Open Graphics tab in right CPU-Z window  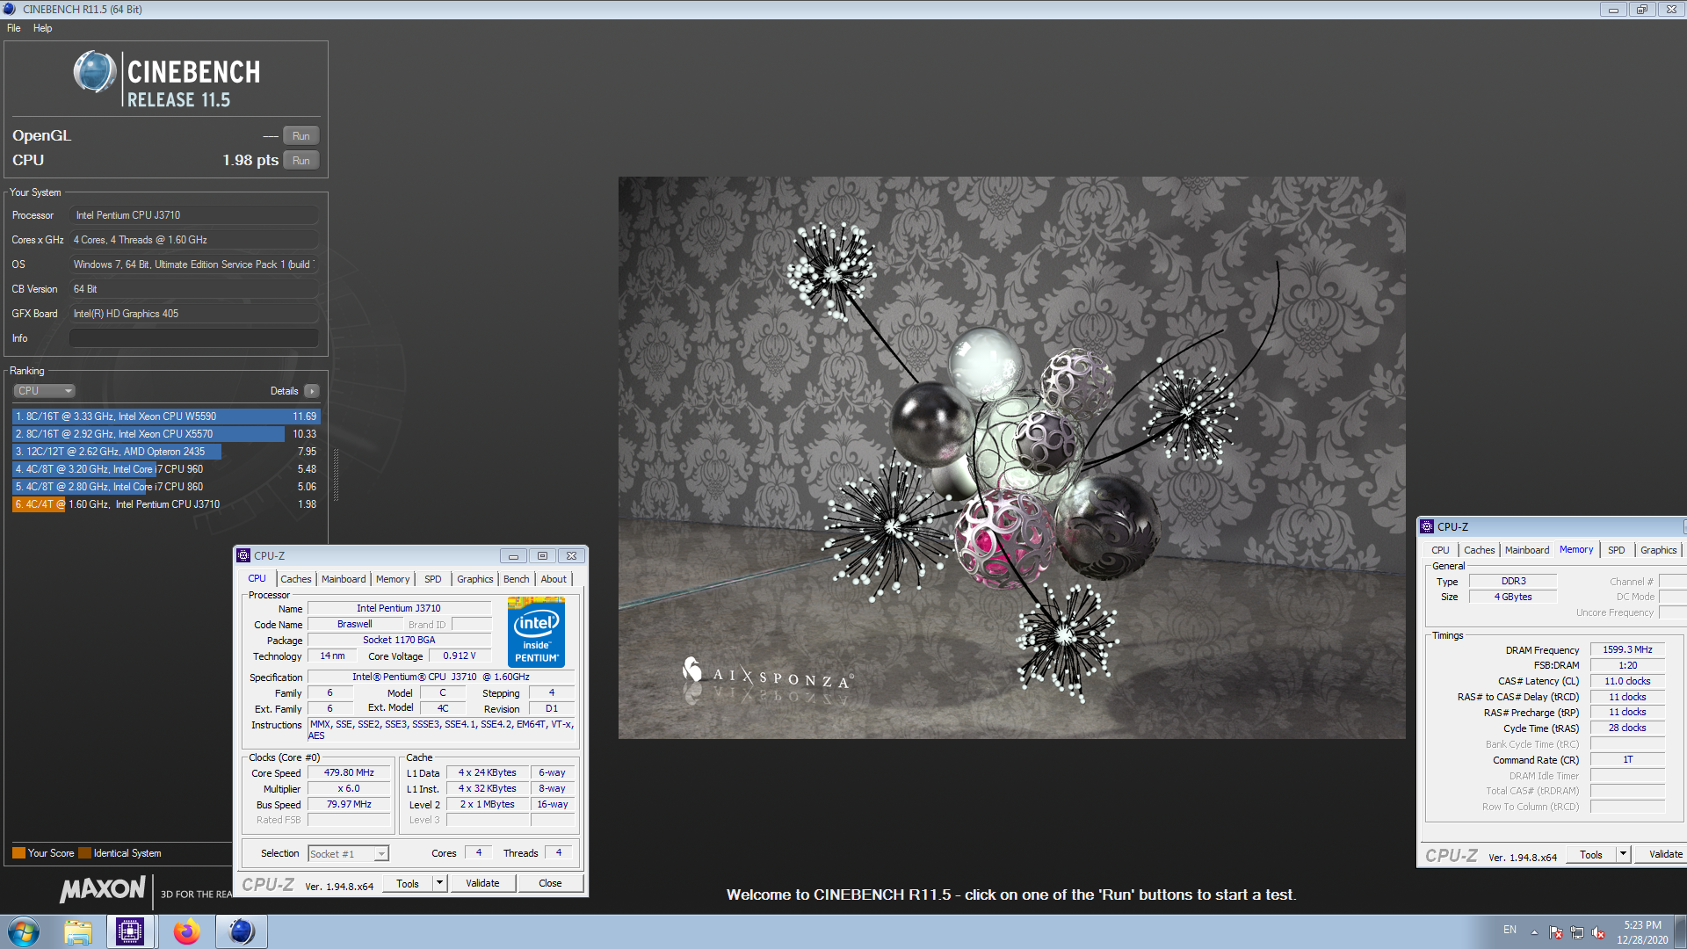(1658, 550)
